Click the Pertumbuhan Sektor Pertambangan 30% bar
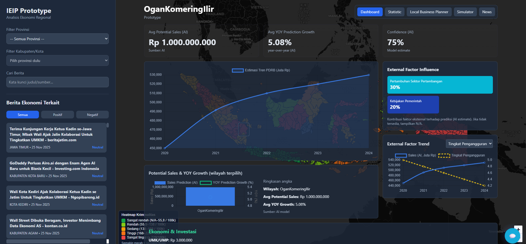Image resolution: width=526 pixels, height=244 pixels. [x=440, y=85]
